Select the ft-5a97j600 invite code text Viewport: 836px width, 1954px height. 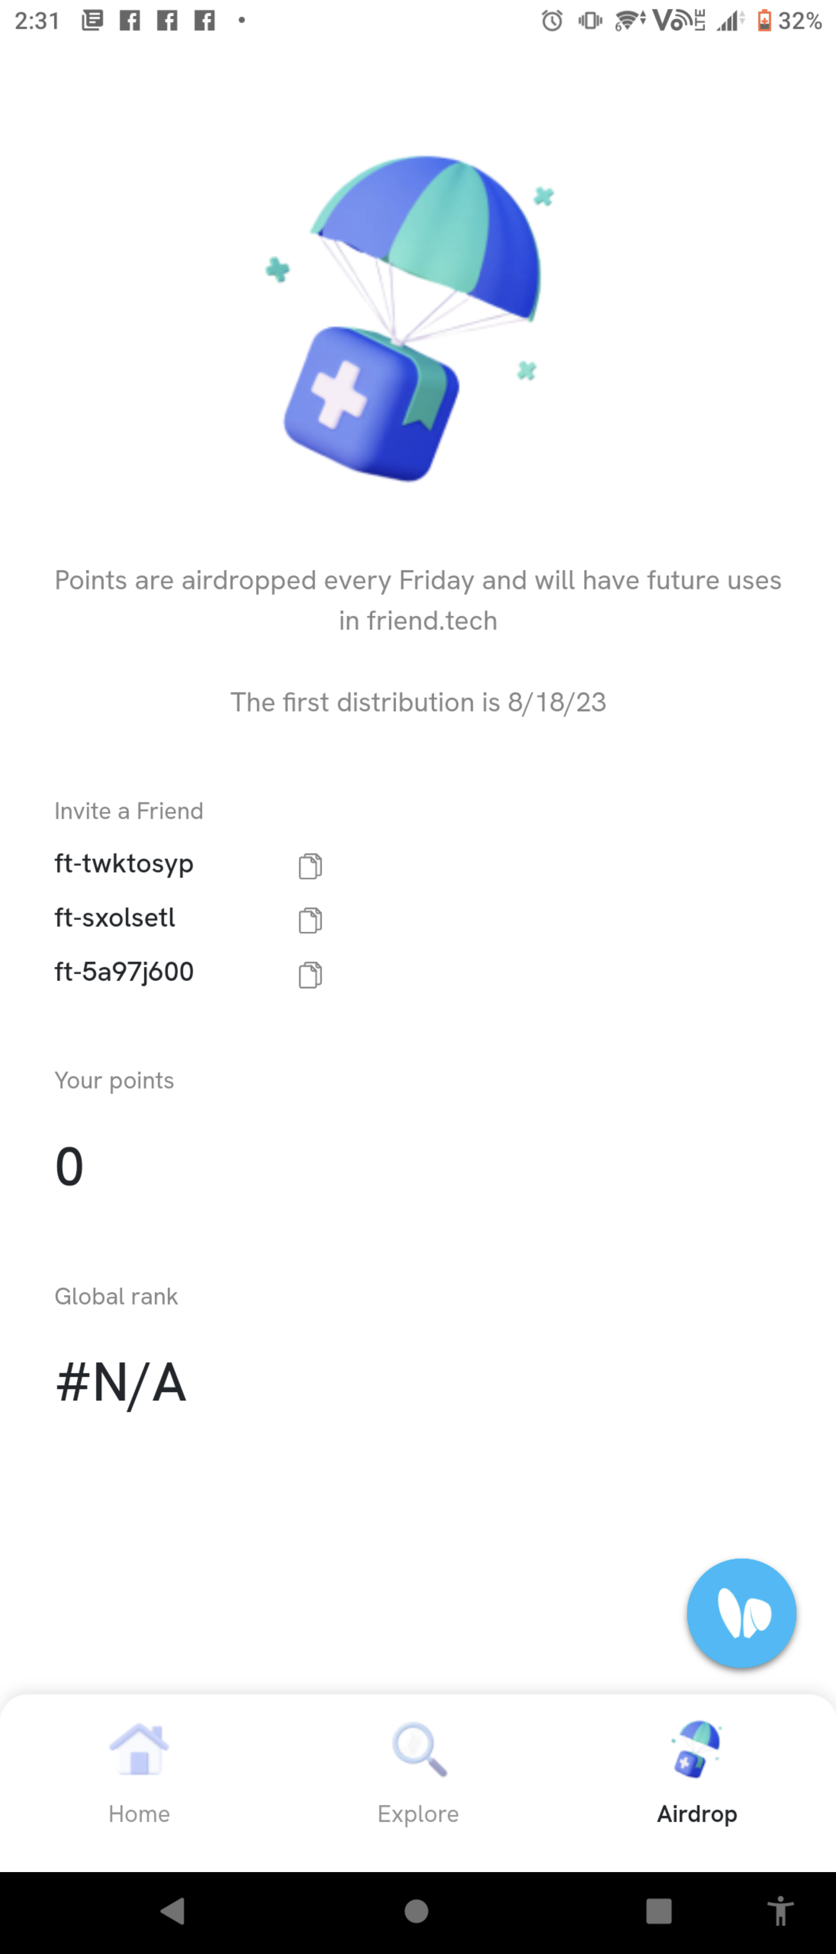pos(124,972)
